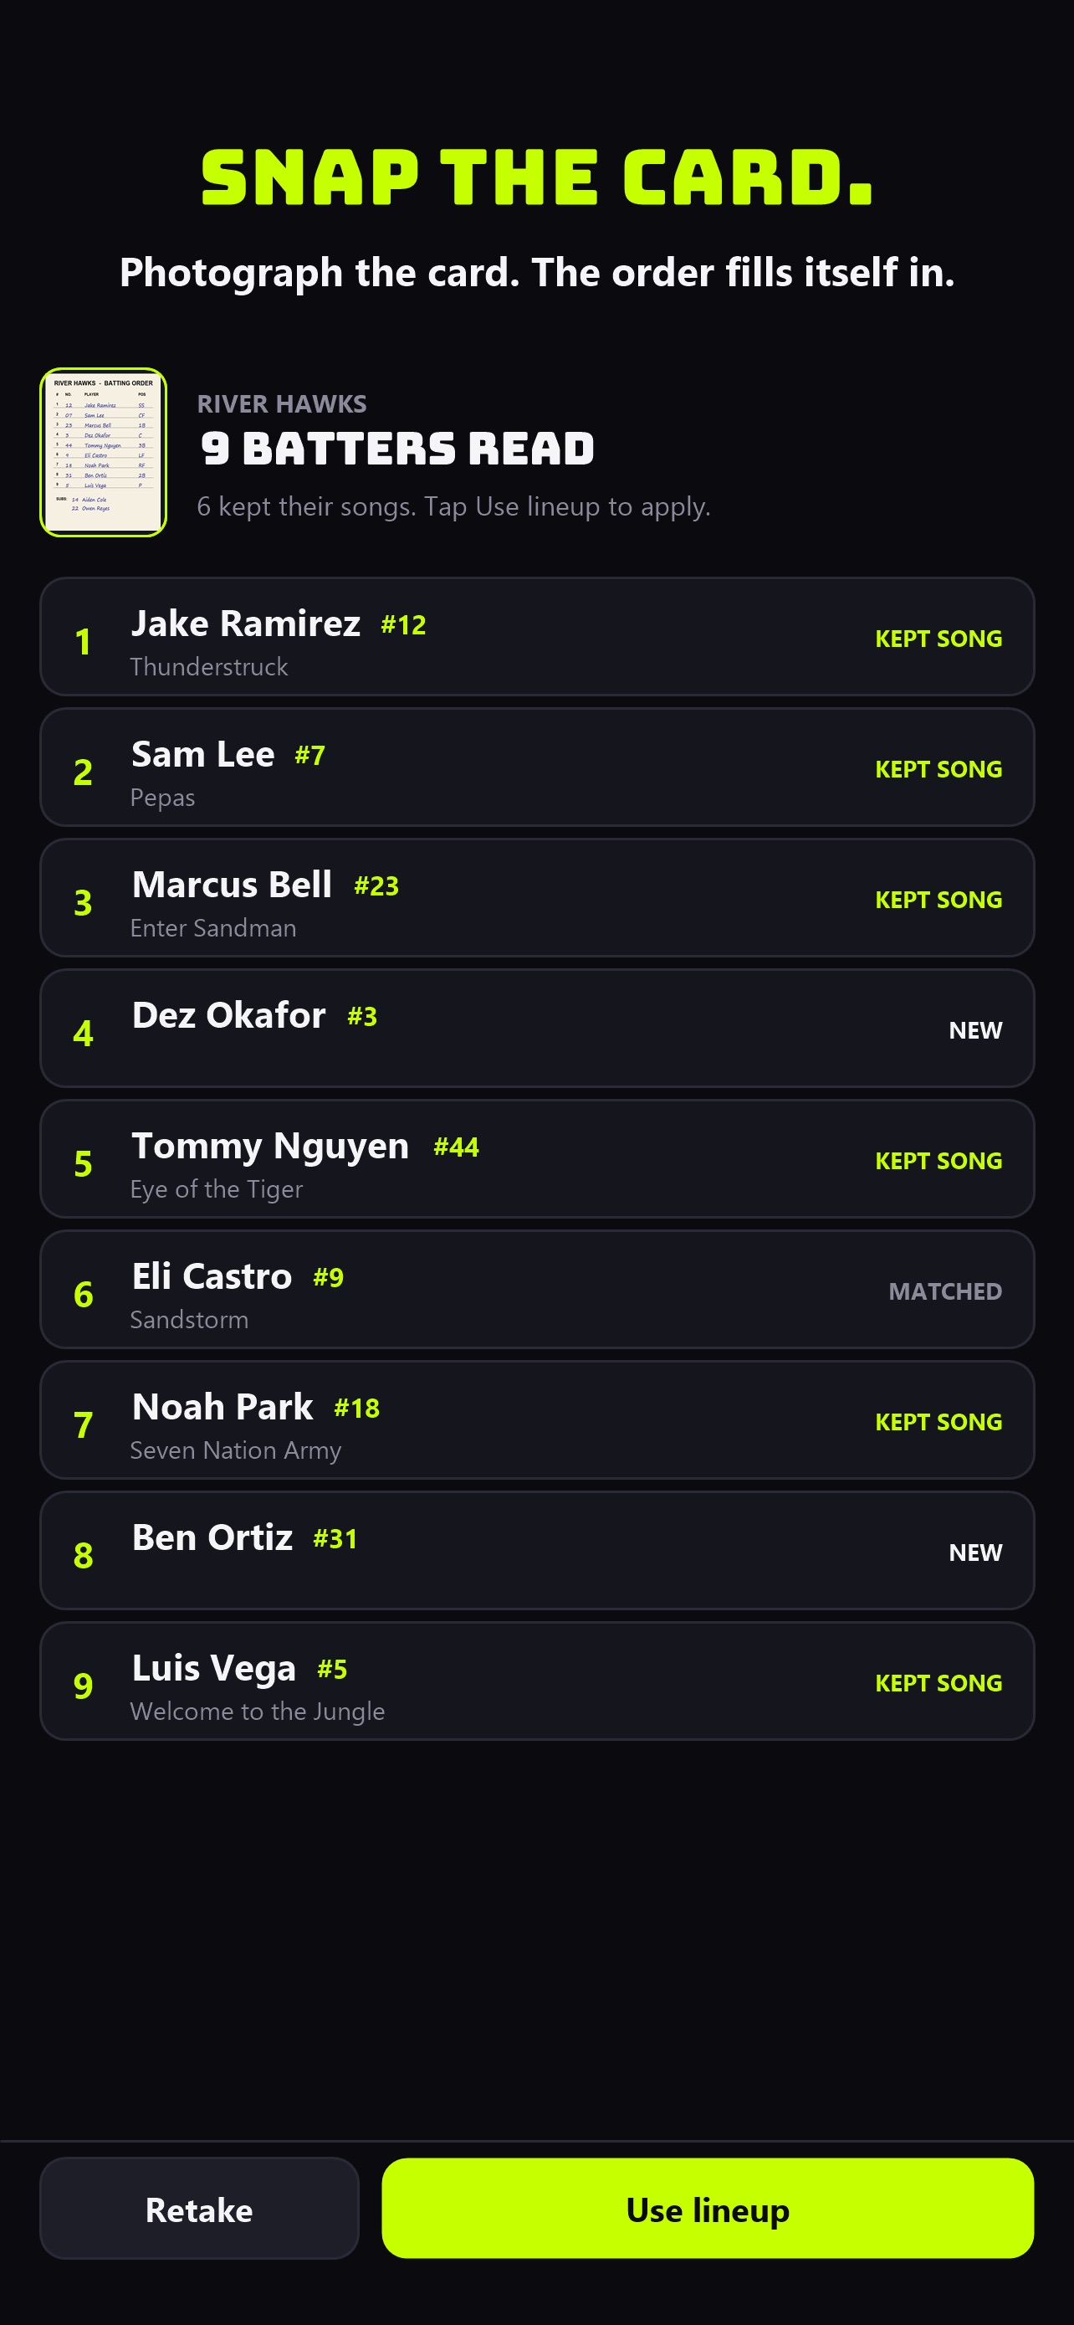
Task: Select Jake Ramirez batter row
Action: tap(536, 636)
